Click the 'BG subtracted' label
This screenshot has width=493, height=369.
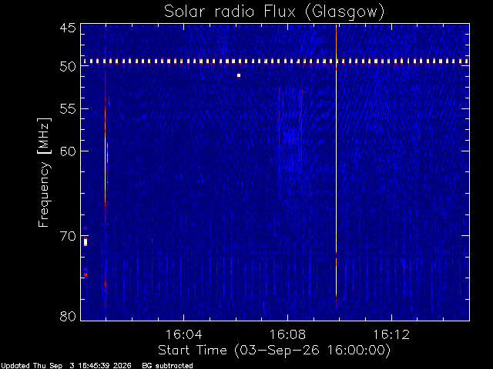[x=167, y=366]
